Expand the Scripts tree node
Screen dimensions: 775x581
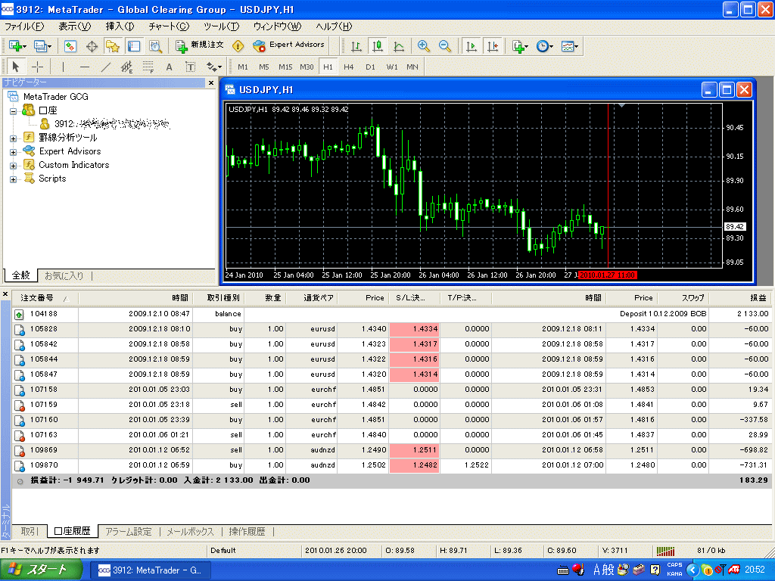click(13, 179)
